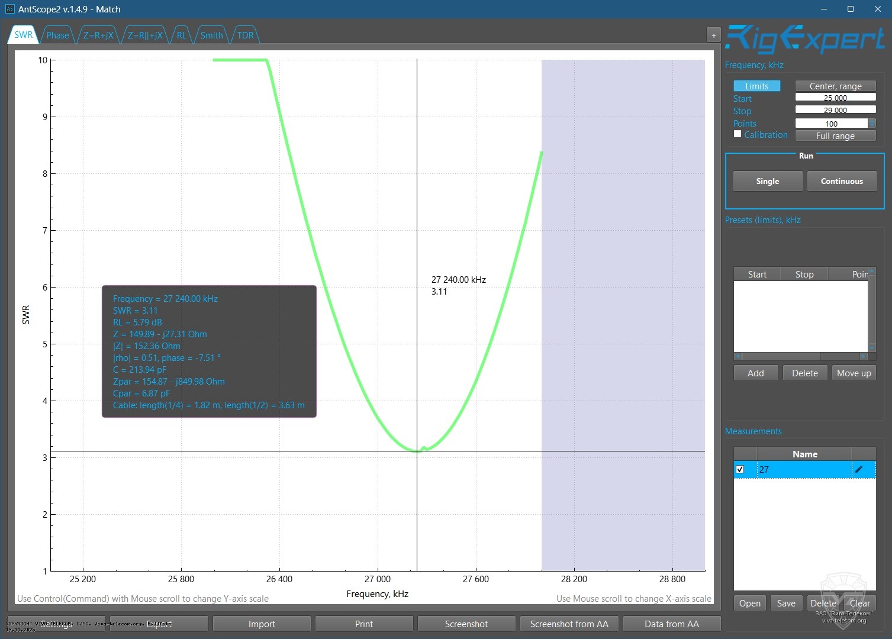Image resolution: width=892 pixels, height=639 pixels.
Task: Apply Full range frequency limits
Action: click(835, 135)
